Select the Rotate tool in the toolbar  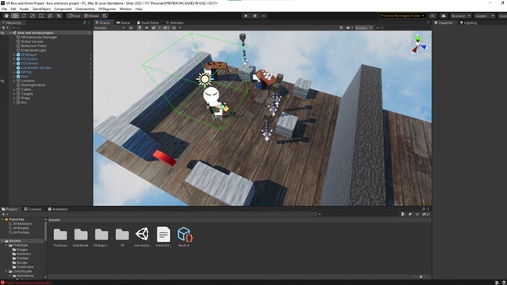24,16
